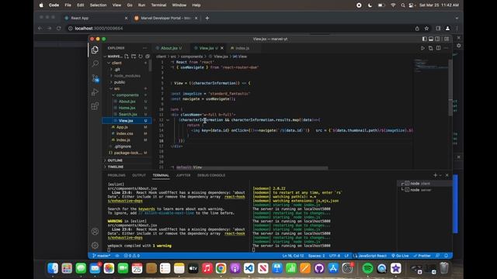Click the New Terminal plus icon
This screenshot has width=497, height=279.
click(435, 175)
